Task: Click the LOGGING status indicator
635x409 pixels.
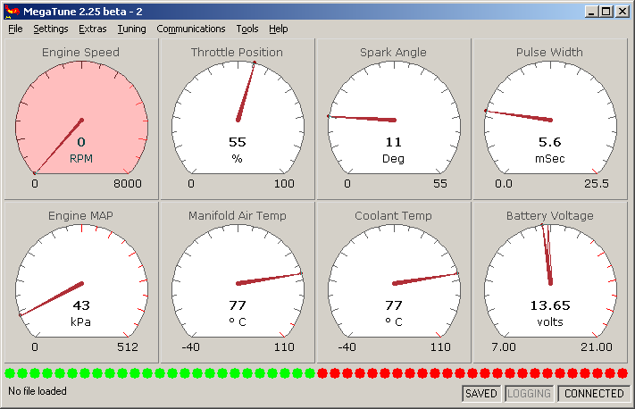Action: pyautogui.click(x=529, y=394)
